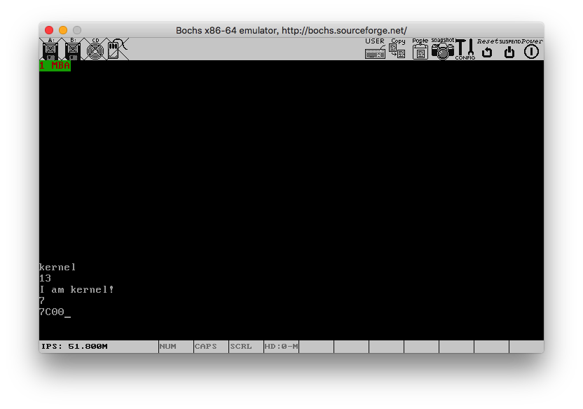Click the IPS: 51.800M status text
Image resolution: width=583 pixels, height=409 pixels.
point(74,346)
